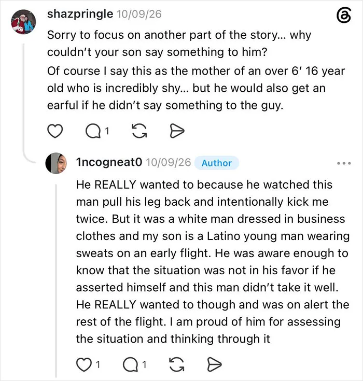The image size is (363, 381).
Task: Open the 10/09/26 timestamp on shazpringle's post
Action: (139, 14)
